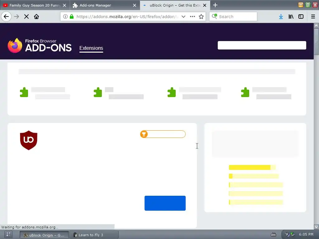Click the green padlock security icon
This screenshot has width=319, height=239.
[x=72, y=16]
